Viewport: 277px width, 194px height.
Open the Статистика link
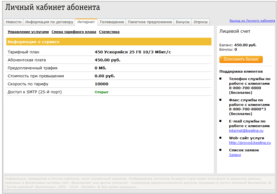pyautogui.click(x=109, y=32)
